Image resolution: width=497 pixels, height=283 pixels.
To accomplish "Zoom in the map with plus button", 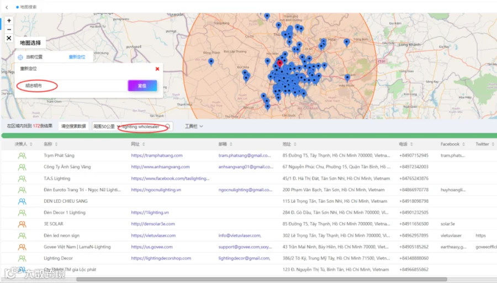I will coord(9,20).
